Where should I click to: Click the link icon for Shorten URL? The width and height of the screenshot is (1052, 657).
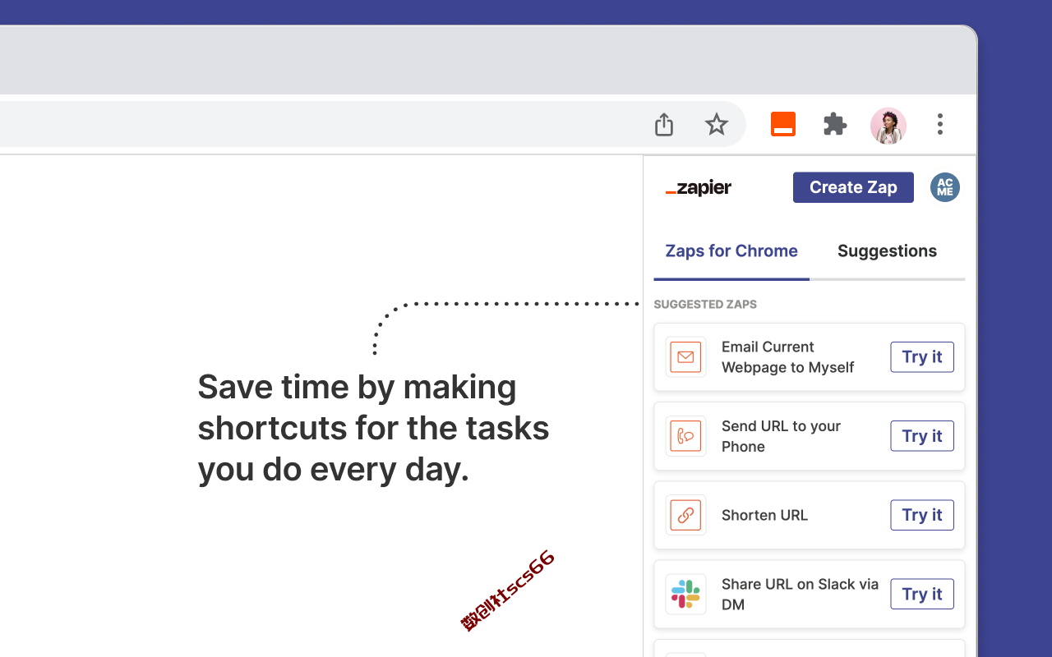pos(685,515)
